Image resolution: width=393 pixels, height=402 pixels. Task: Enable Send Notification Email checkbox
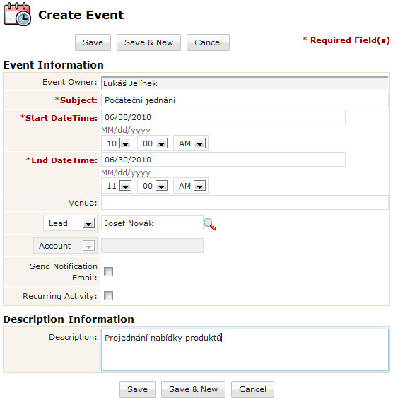pos(108,272)
